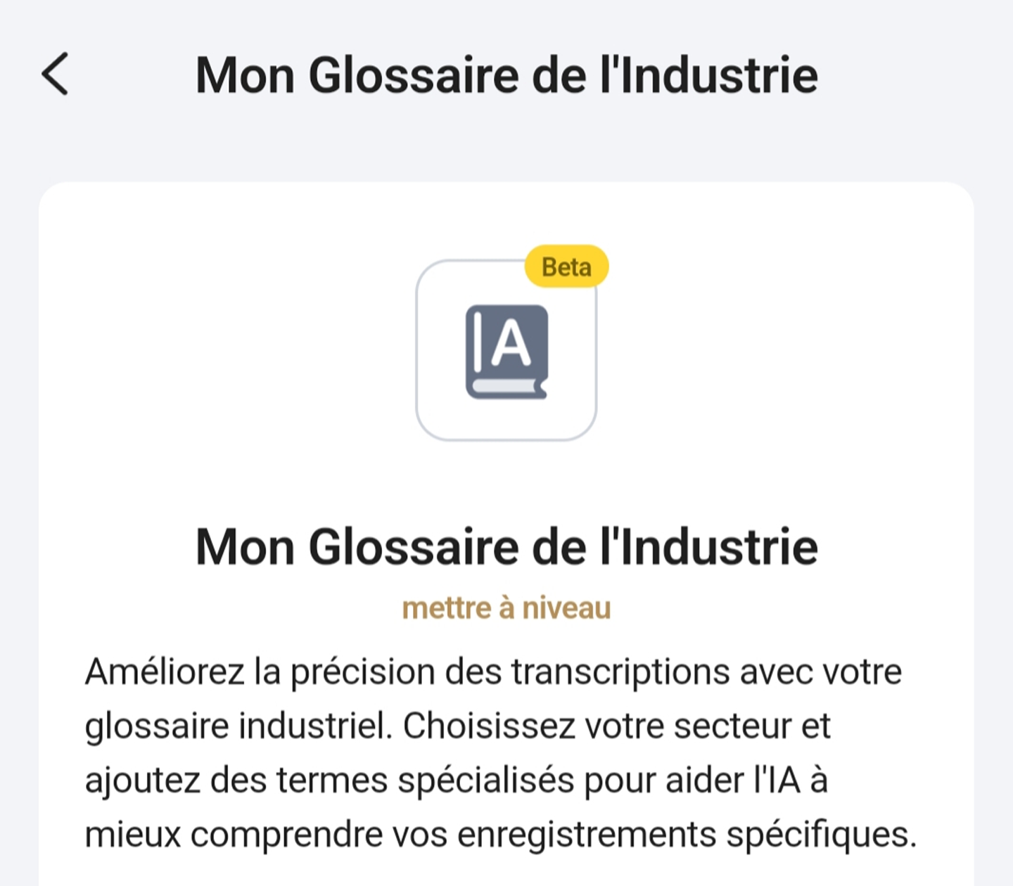1013x886 pixels.
Task: Click the white letter A on the book icon
Action: (x=511, y=344)
